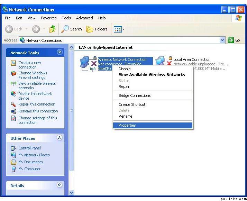247x201 pixels.
Task: Click the Views icon in toolbar
Action: (118, 29)
